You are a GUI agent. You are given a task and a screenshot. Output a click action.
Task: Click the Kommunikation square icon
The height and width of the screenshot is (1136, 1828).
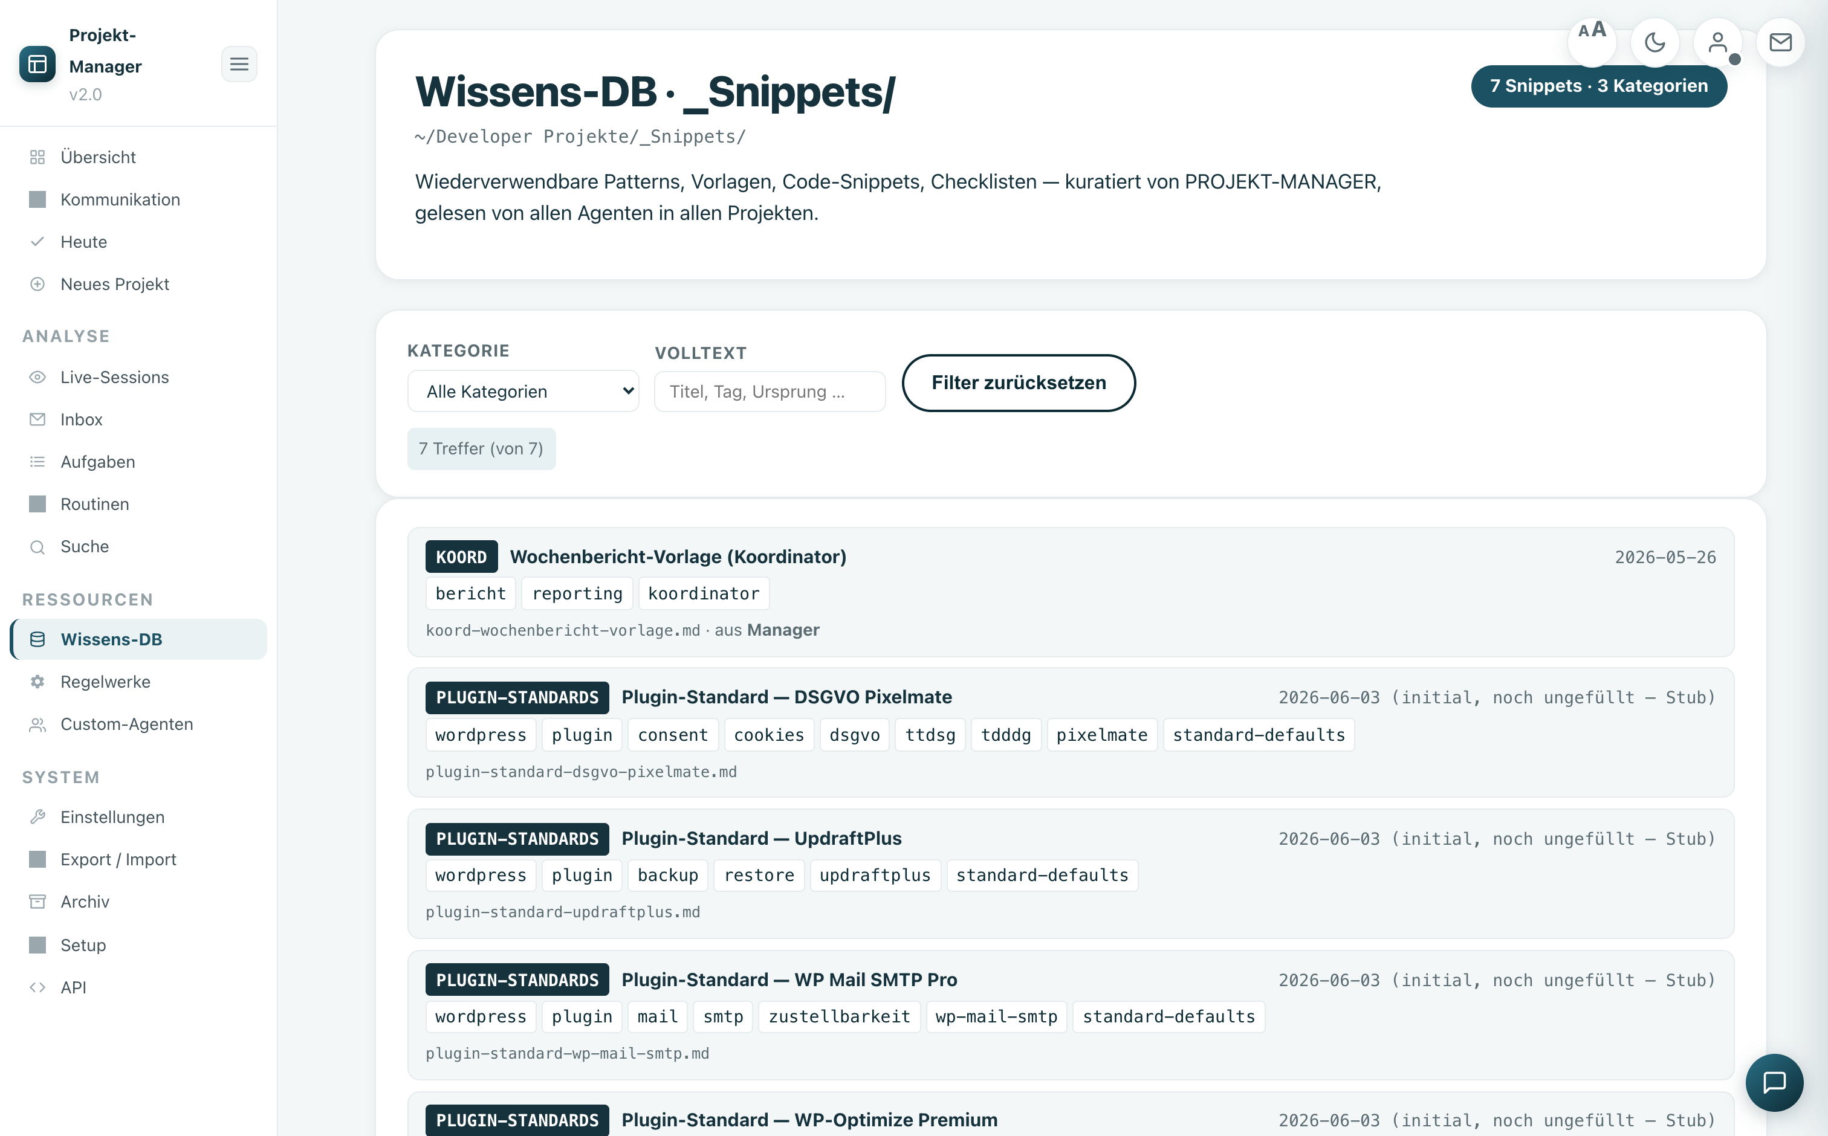(x=37, y=199)
